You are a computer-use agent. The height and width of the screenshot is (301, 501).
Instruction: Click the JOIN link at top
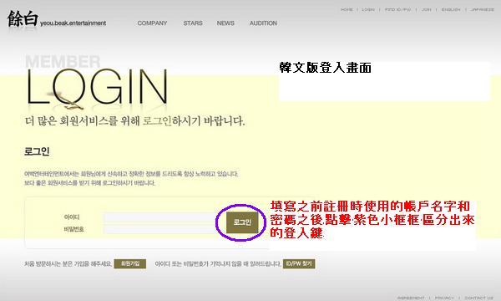(x=426, y=9)
